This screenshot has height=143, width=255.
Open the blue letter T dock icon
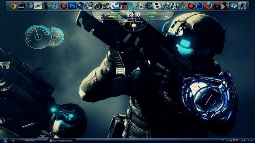(55, 6)
